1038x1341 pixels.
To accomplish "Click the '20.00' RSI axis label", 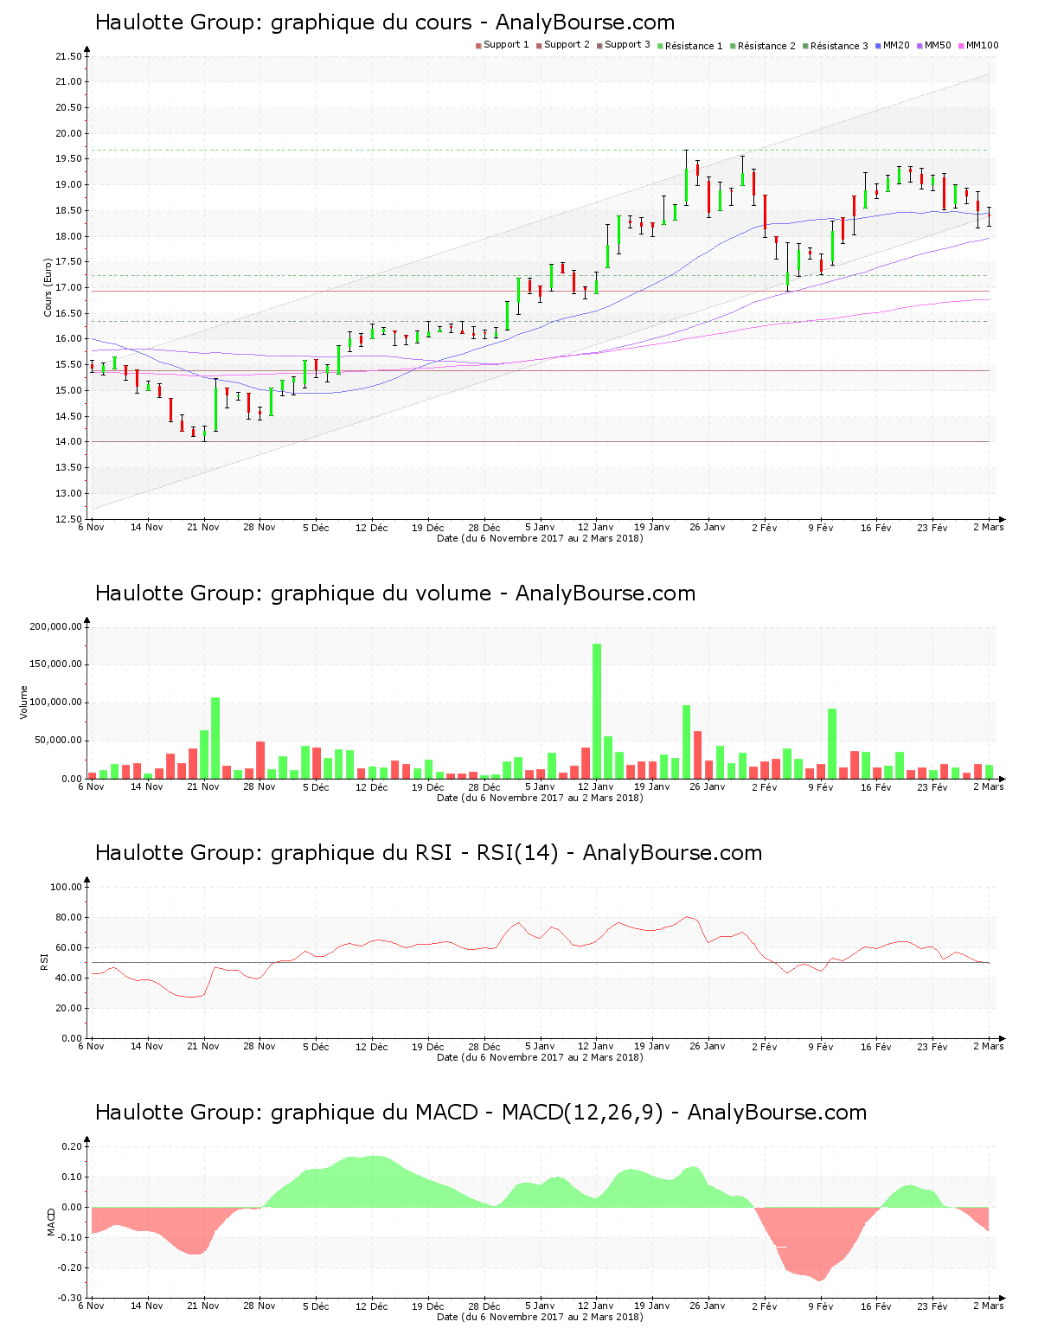I will pos(68,1008).
